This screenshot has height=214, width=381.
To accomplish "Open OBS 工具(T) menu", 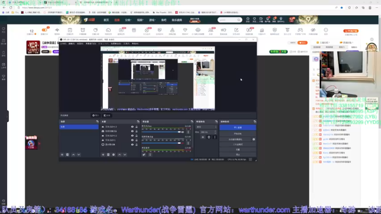I will (126, 44).
